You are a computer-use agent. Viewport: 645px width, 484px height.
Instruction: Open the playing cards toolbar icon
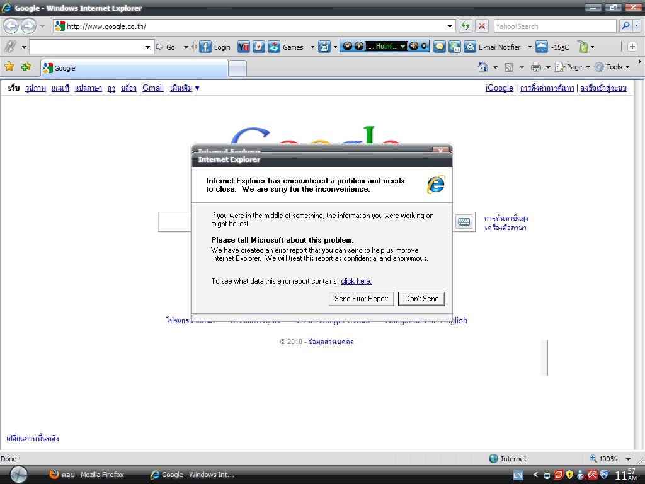pos(259,47)
